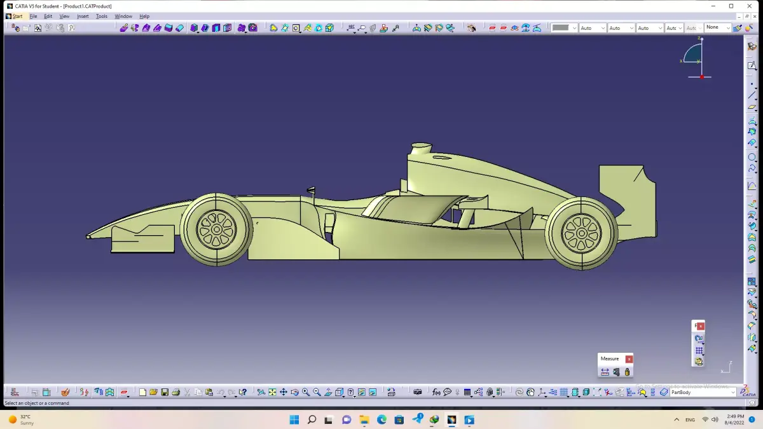Open the Insert menu
The image size is (763, 429).
point(83,17)
